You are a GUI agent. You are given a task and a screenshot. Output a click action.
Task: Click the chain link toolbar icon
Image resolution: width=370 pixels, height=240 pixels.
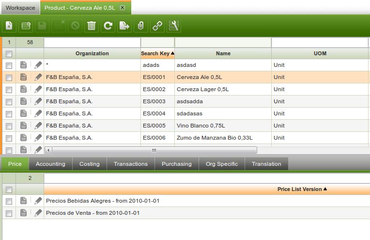pos(157,26)
